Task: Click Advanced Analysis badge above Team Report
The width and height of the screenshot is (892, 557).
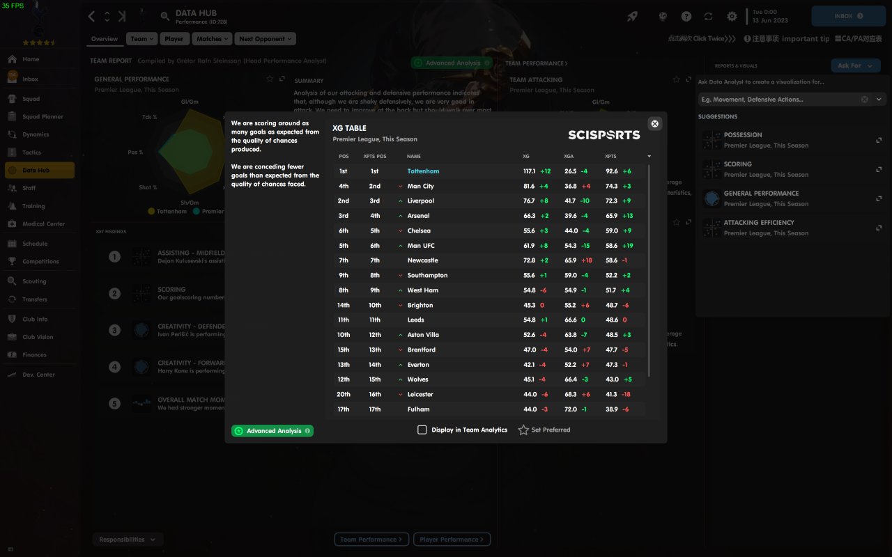Action: pos(452,63)
